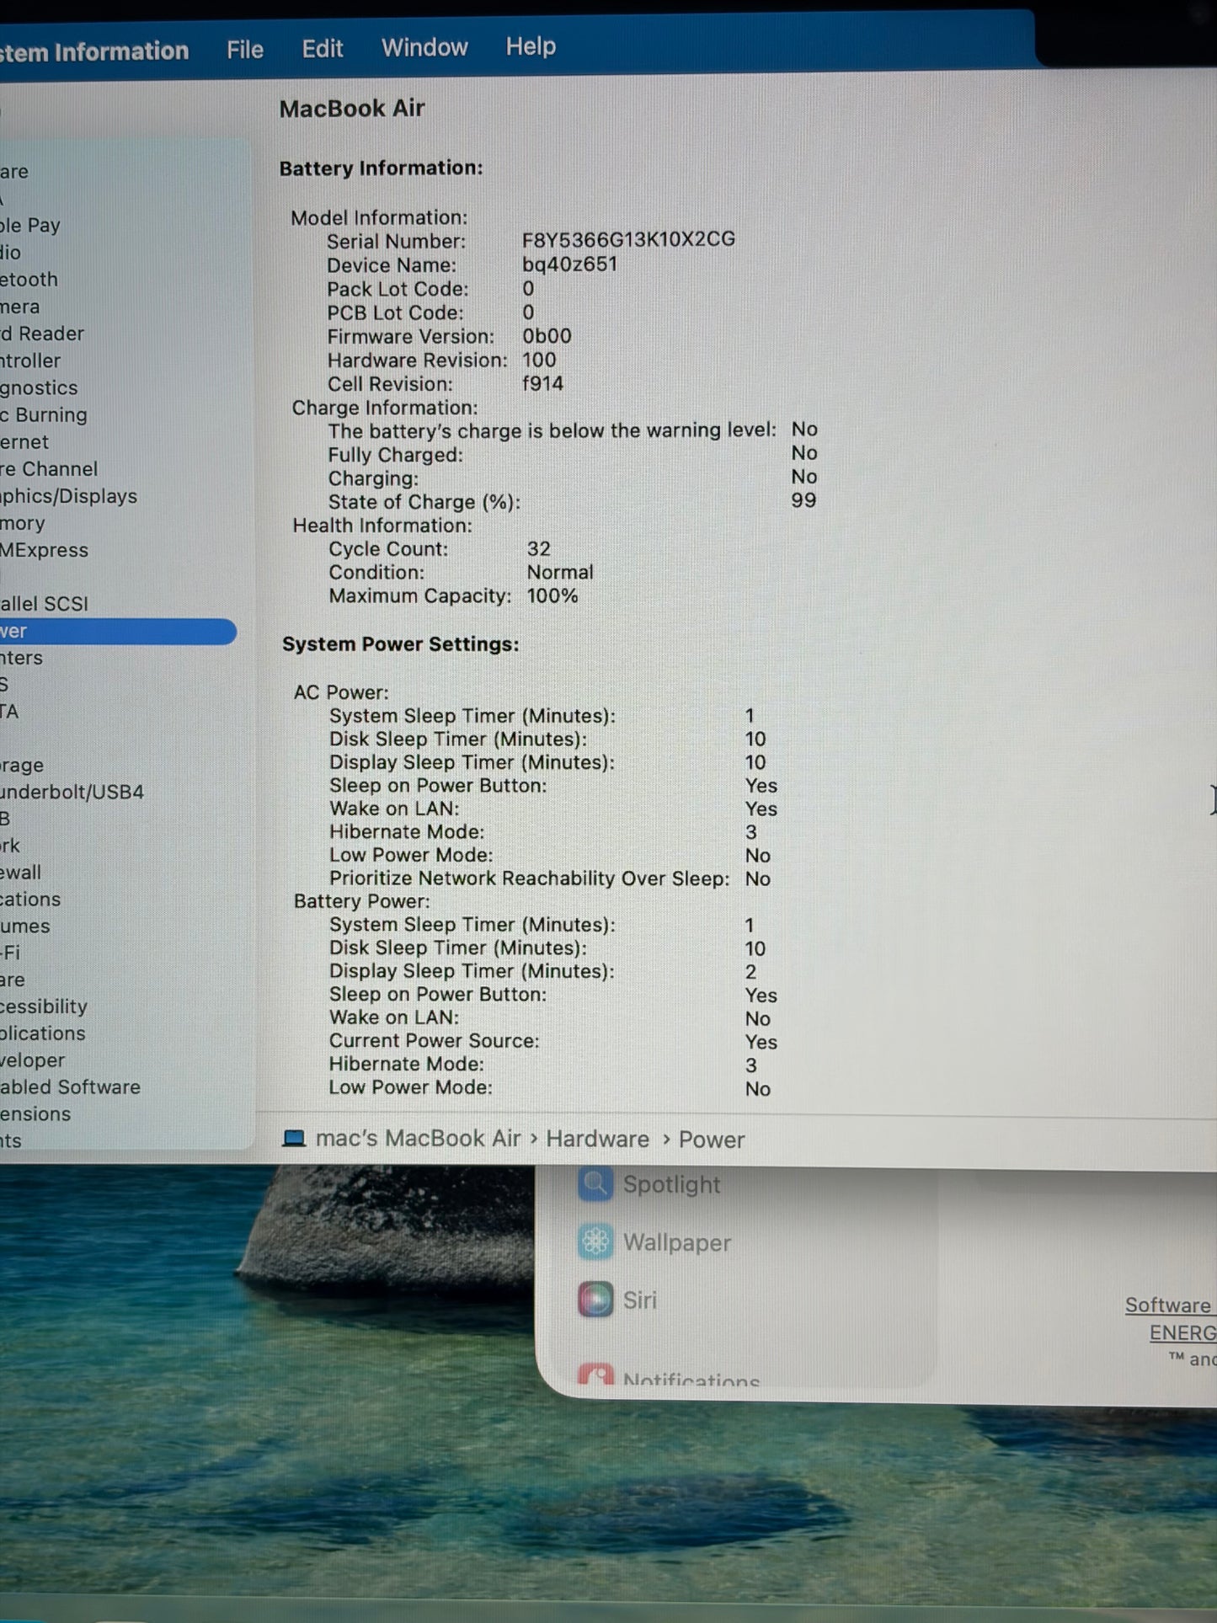Open the ENERGY link in the back window
This screenshot has height=1623, width=1217.
(x=1183, y=1332)
